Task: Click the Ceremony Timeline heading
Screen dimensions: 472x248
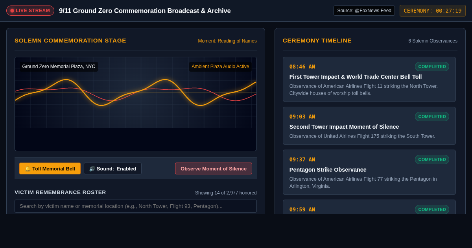Action: coord(317,41)
